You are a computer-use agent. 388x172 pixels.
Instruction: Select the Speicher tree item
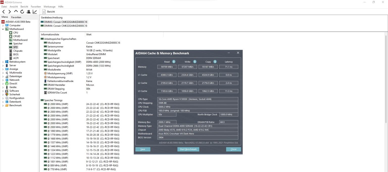(18, 44)
